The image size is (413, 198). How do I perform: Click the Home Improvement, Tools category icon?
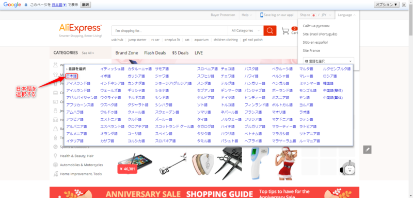tap(55, 174)
